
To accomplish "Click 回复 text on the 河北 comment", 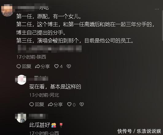I will (40, 104).
